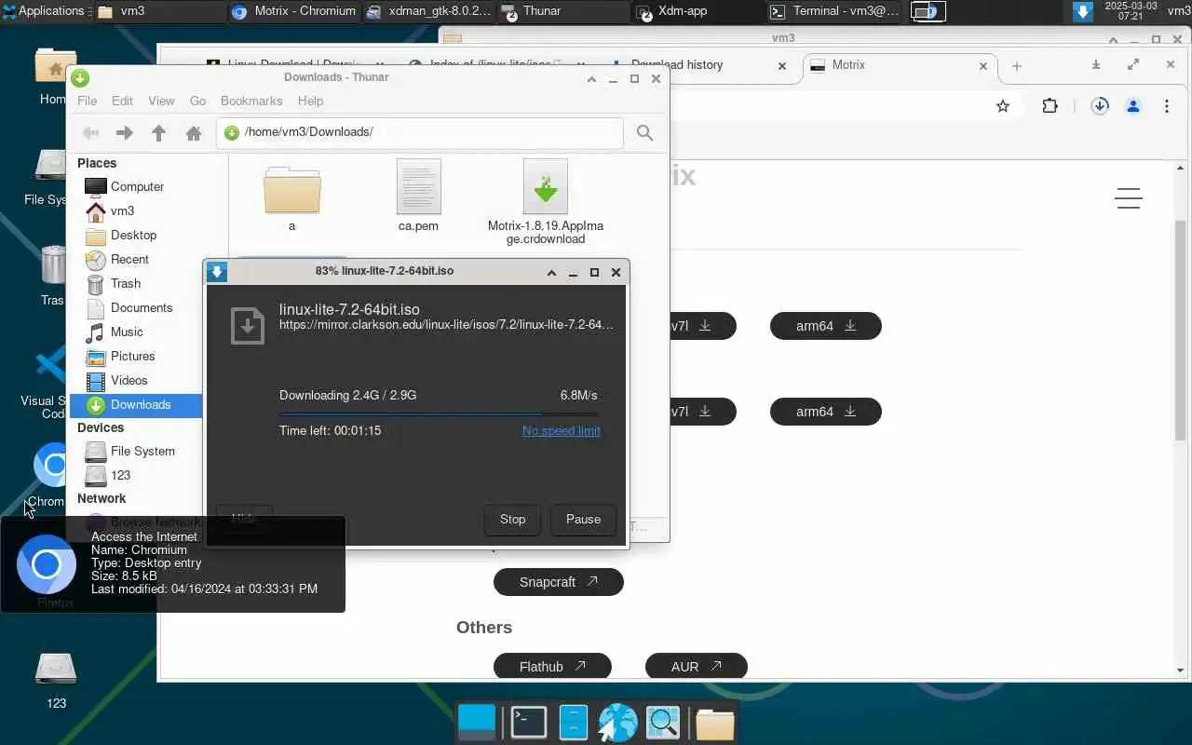Open file manager icon in dock
1192x745 pixels.
pyautogui.click(x=573, y=723)
